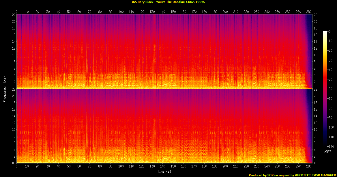
Task: Click the "dBFS" legend label
Action: point(328,152)
